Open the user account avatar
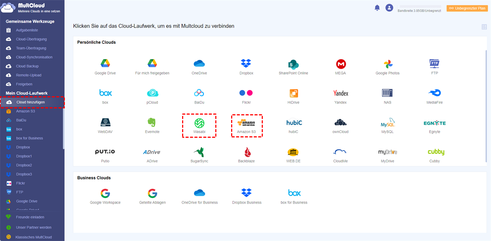Image resolution: width=491 pixels, height=241 pixels. coord(389,8)
